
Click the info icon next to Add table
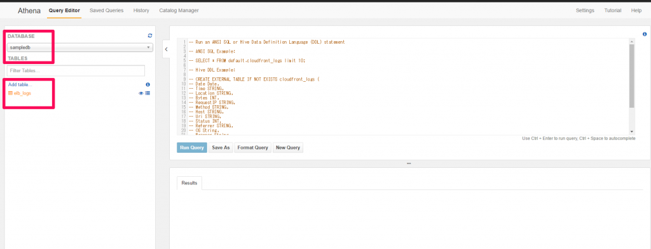(x=147, y=84)
